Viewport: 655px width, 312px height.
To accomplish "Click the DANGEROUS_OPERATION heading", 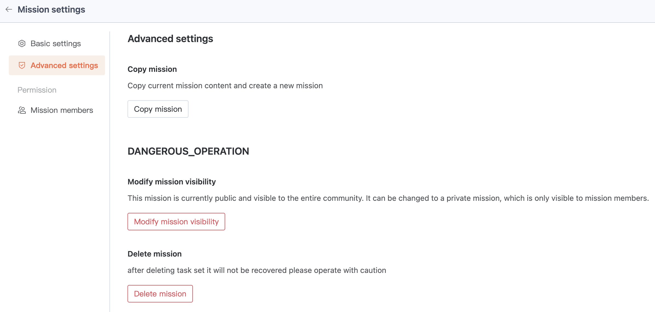I will [188, 151].
